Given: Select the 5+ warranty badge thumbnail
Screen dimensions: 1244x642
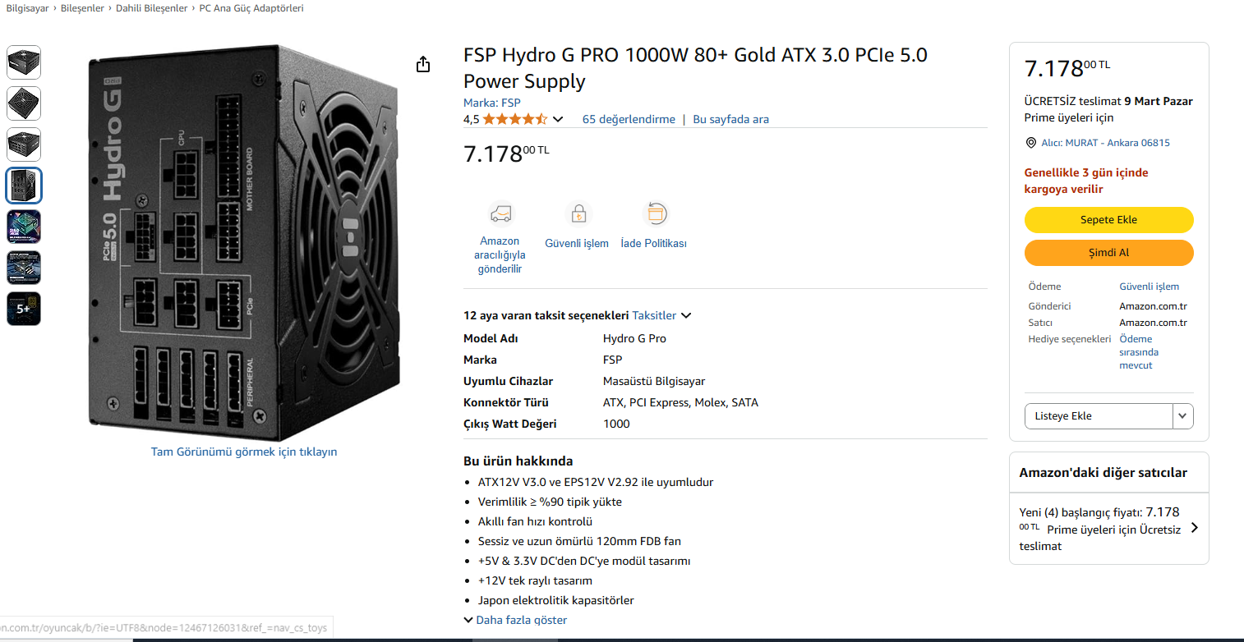Looking at the screenshot, I should 24,309.
